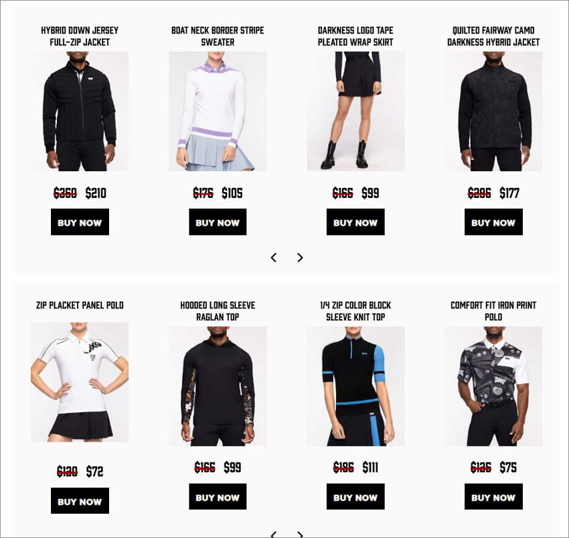Buy the Darkness Logo Tape Pleated Wrap Skirt
This screenshot has width=569, height=538.
point(355,222)
